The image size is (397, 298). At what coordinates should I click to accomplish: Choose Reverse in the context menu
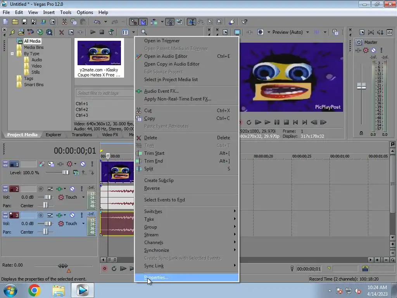186,188
